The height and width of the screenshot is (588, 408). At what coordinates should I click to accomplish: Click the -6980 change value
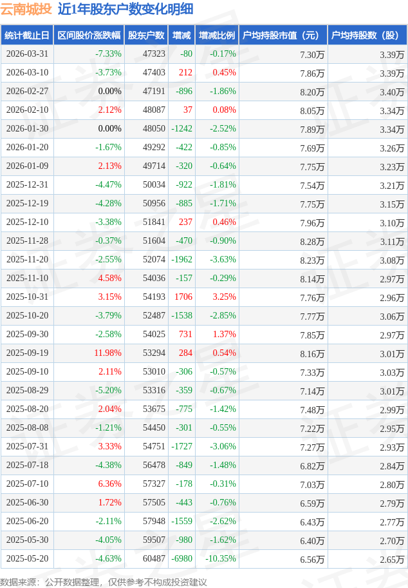182,559
